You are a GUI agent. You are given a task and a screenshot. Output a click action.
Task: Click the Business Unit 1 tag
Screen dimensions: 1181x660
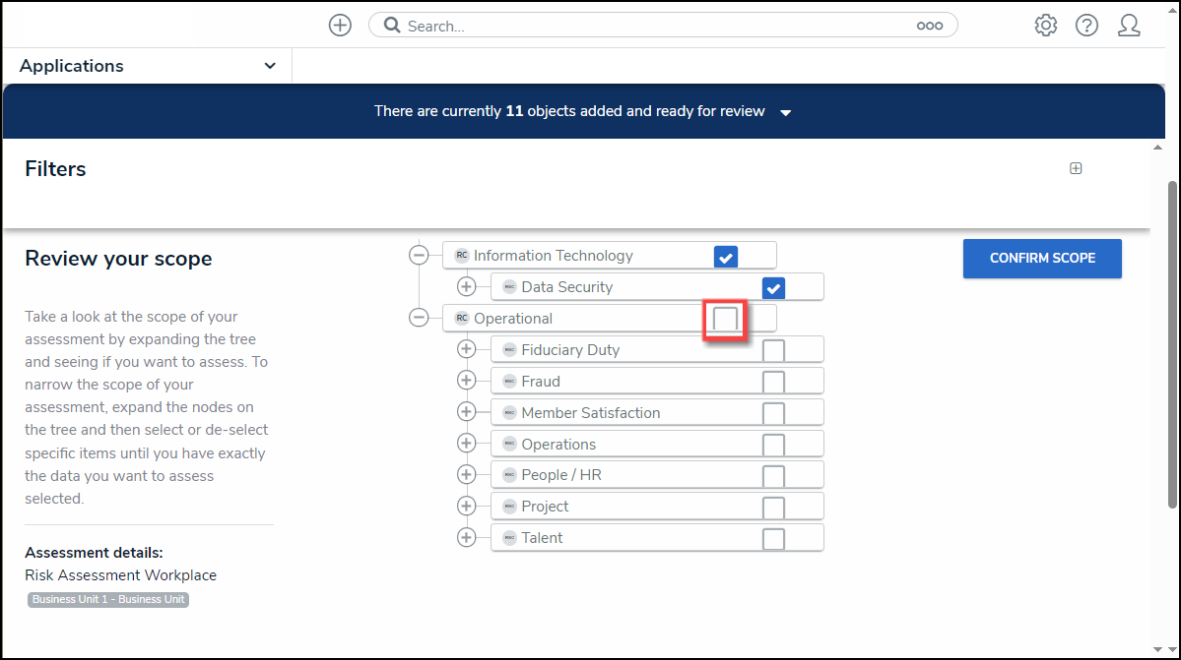coord(108,599)
